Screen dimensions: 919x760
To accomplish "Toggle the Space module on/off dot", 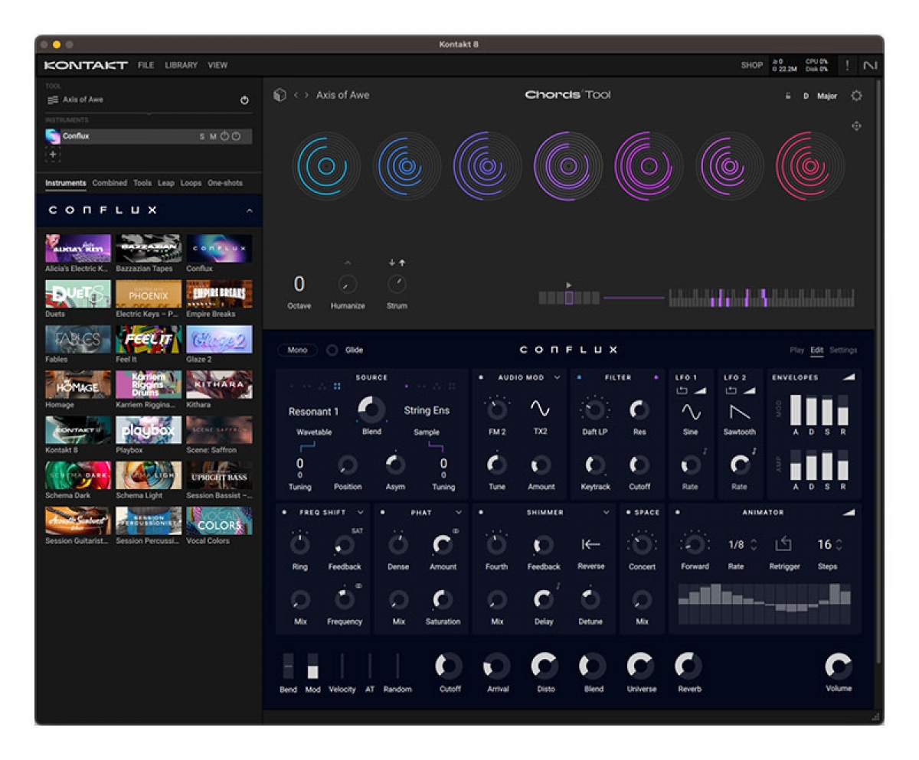I will [x=628, y=512].
